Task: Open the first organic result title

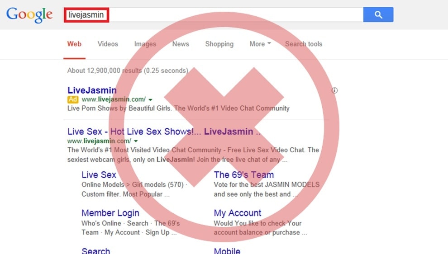Action: (164, 132)
